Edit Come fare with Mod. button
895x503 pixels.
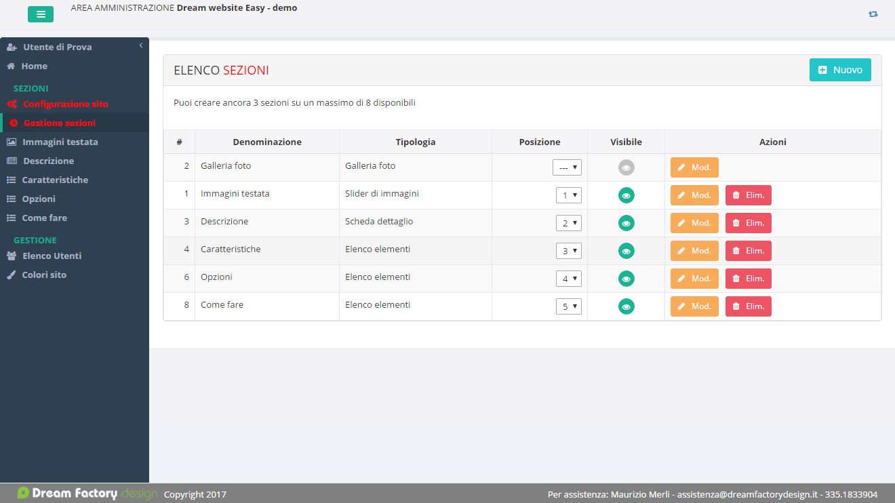pyautogui.click(x=694, y=306)
